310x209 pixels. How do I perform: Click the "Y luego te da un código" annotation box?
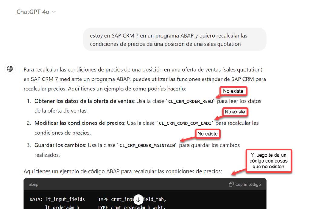[269, 161]
